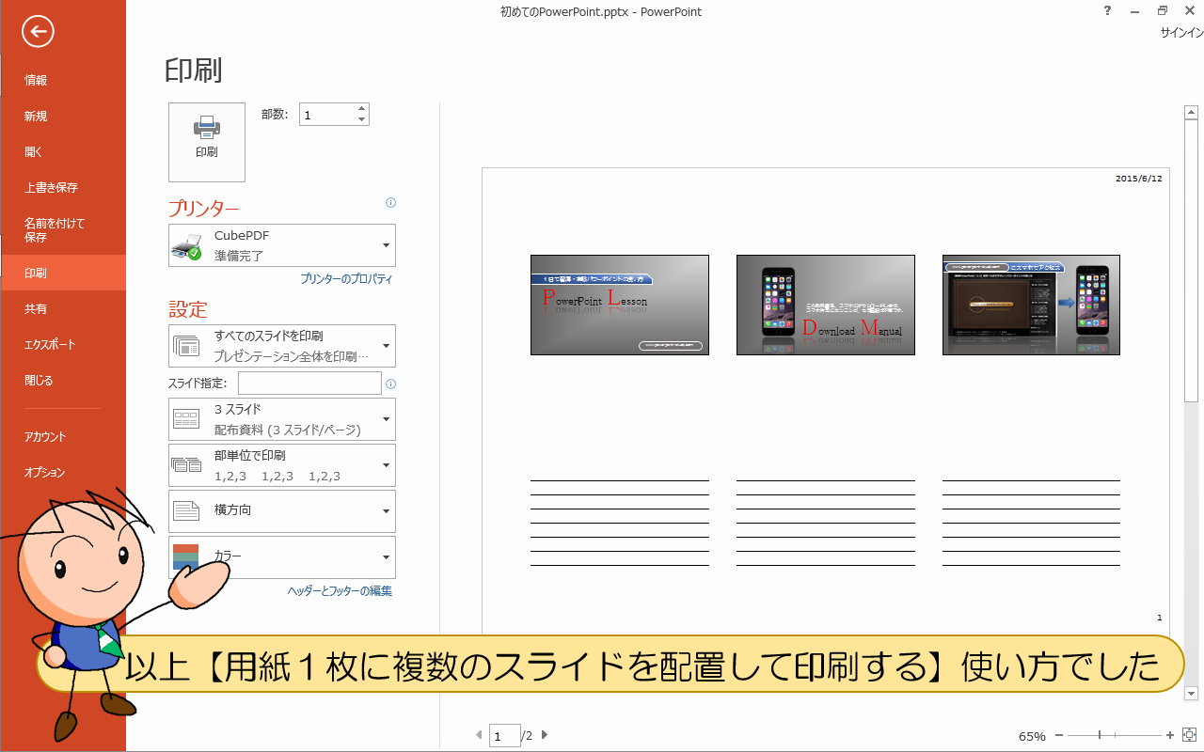Click the info icon beside スライド指定 field
Viewport: 1204px width, 752px height.
click(x=391, y=384)
